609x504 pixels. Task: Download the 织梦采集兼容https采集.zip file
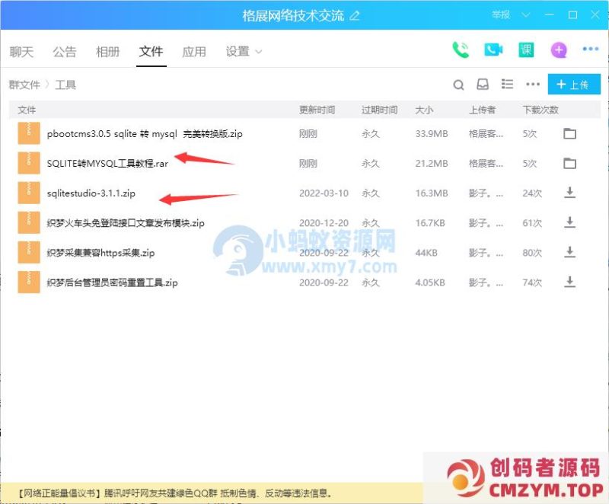tap(570, 253)
